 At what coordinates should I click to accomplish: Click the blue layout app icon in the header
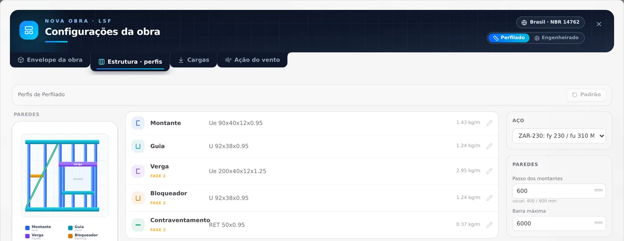pos(29,30)
